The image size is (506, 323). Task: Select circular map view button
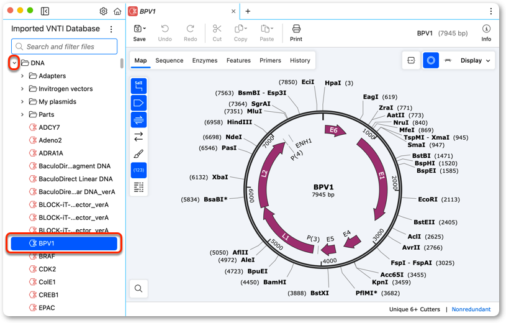431,60
